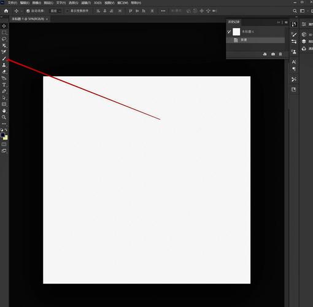Click trash icon in History panel

coord(280,54)
